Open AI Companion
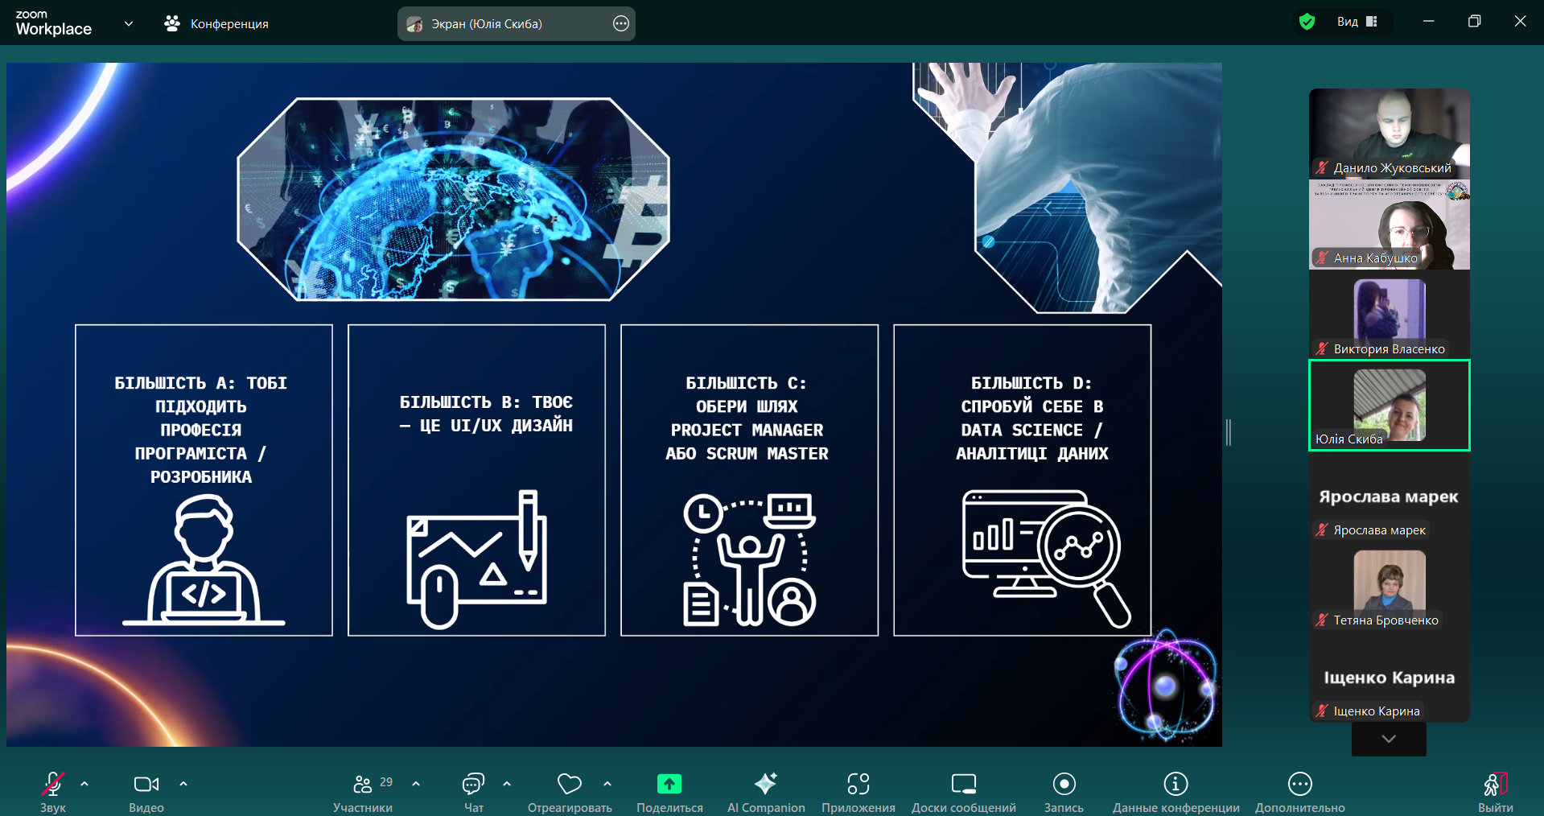1544x816 pixels. (x=766, y=791)
